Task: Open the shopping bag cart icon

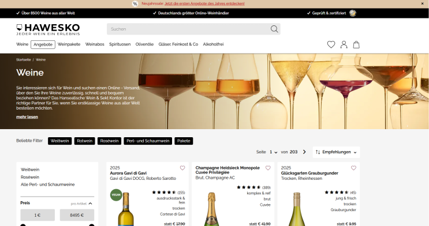Action: pyautogui.click(x=356, y=44)
